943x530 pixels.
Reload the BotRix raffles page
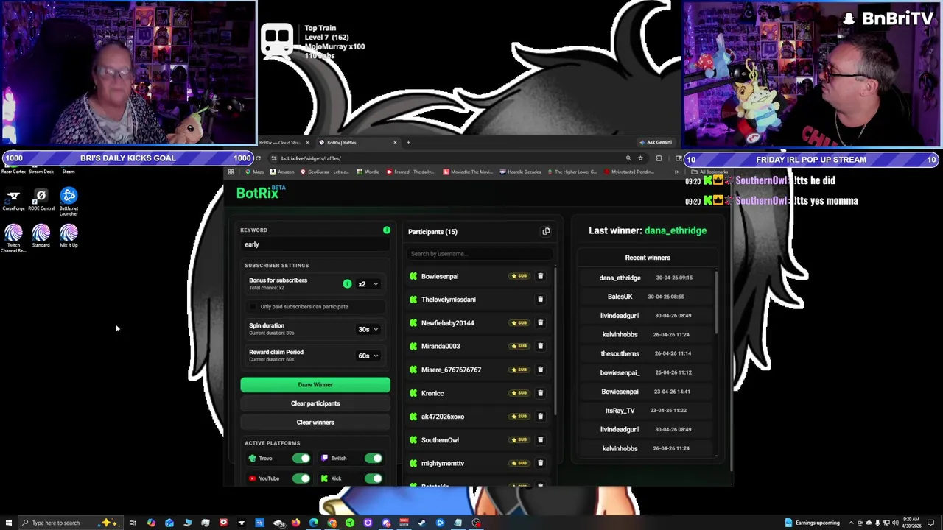point(258,158)
